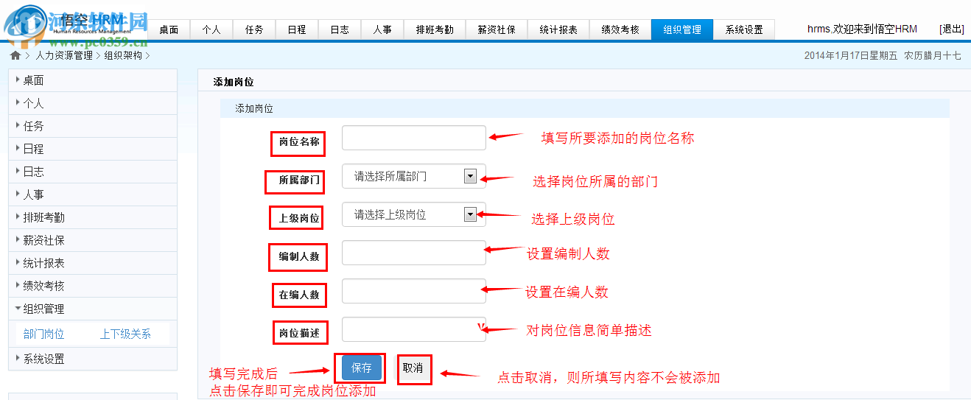Focus the 在编人数 input field
Image resolution: width=971 pixels, height=400 pixels.
(414, 291)
